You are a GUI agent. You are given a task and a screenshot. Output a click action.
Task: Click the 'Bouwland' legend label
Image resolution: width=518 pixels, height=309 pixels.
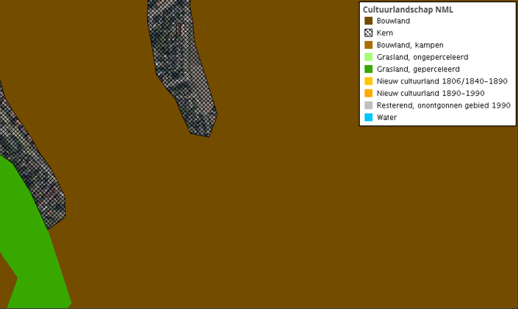pos(393,21)
